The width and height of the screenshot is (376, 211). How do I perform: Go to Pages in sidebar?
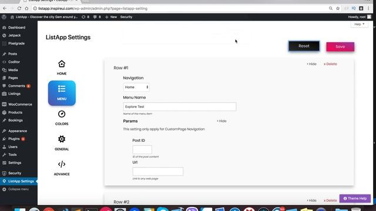[13, 78]
